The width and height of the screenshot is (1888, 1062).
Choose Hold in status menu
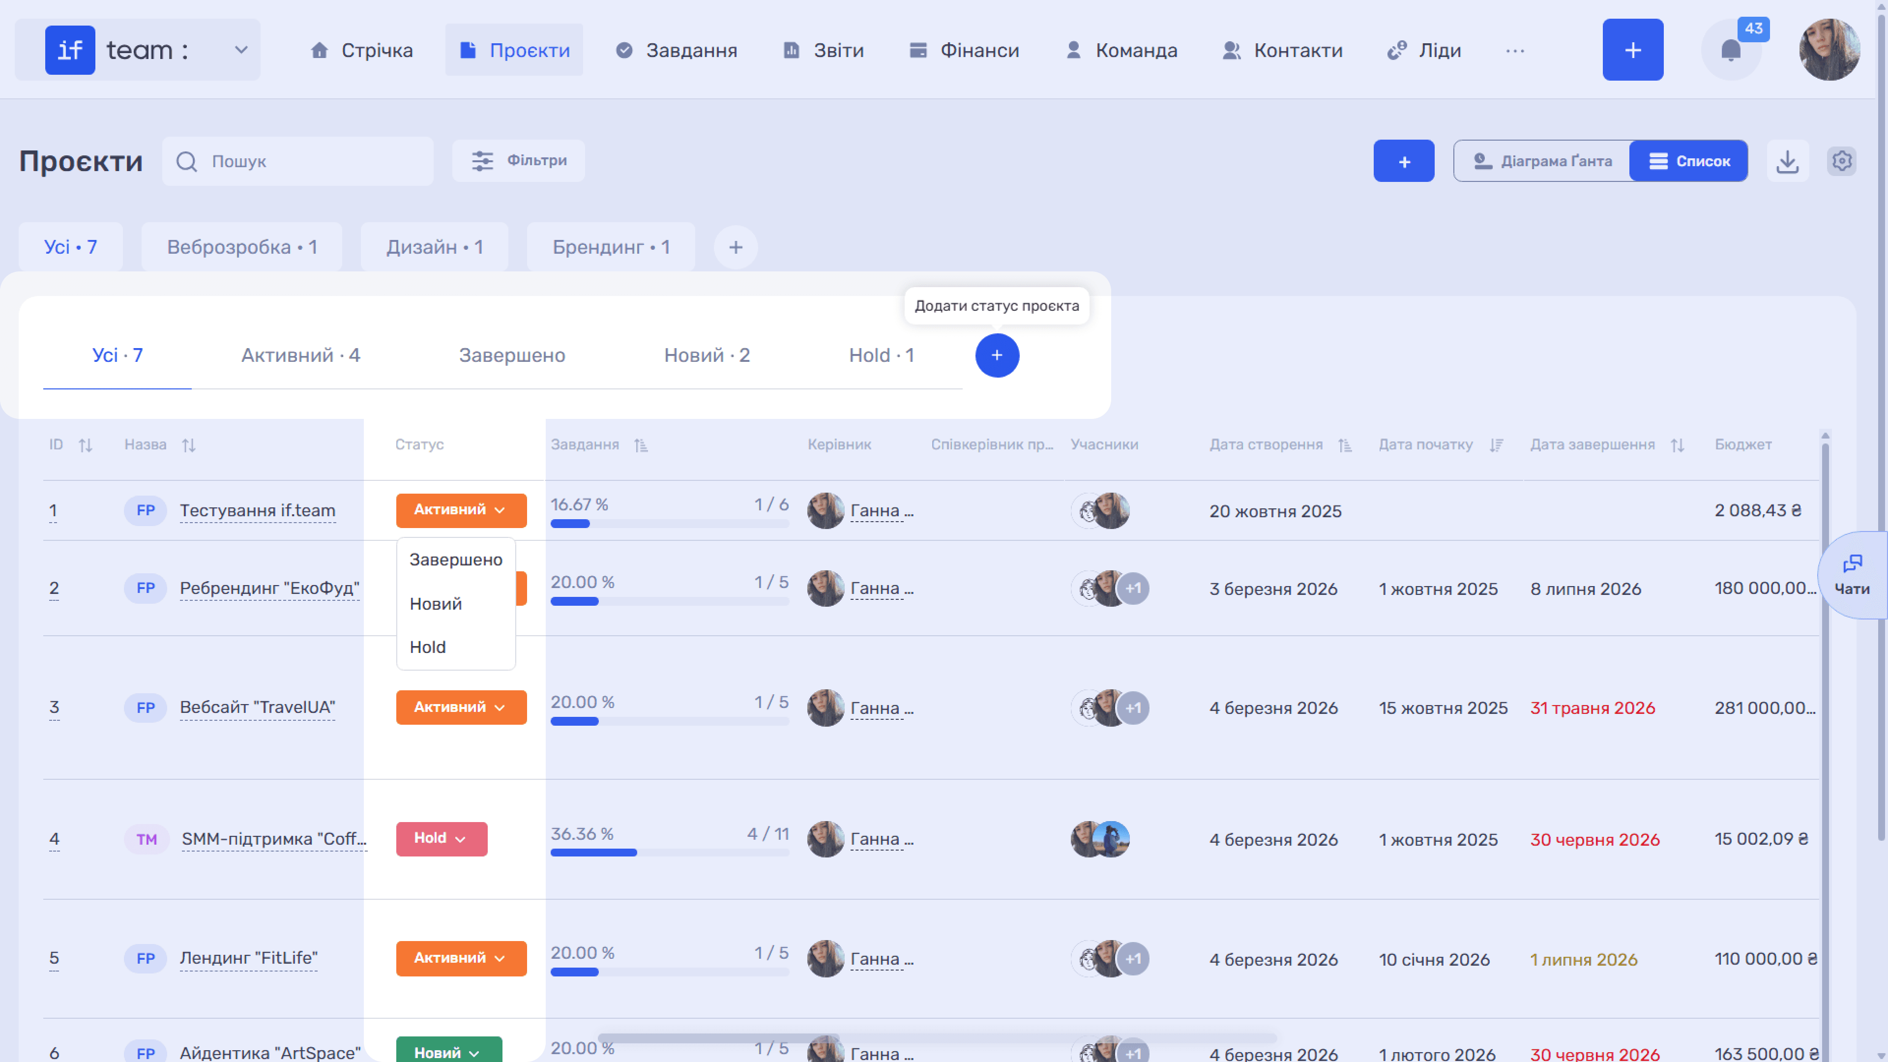click(x=456, y=647)
